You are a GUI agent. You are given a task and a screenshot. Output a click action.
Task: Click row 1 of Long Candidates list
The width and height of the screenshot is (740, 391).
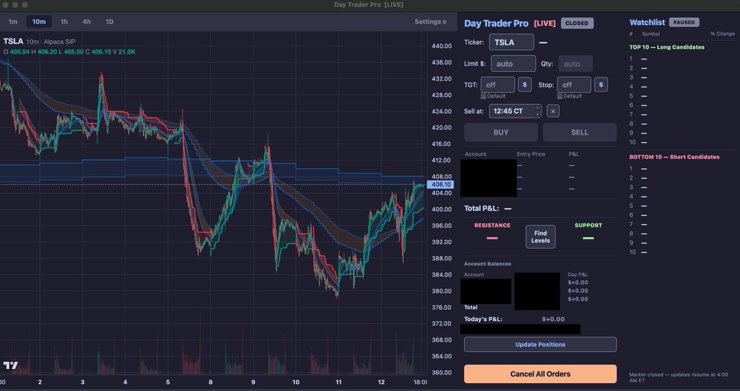coord(682,59)
